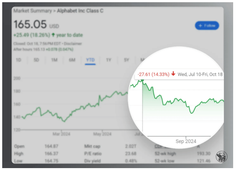
Task: Switch to the 1M chart range
Action: (x=54, y=60)
